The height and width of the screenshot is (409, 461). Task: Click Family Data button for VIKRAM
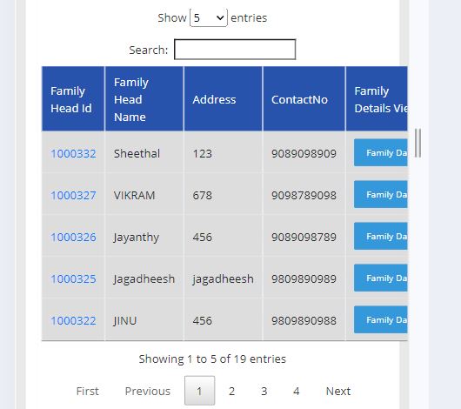click(x=381, y=195)
